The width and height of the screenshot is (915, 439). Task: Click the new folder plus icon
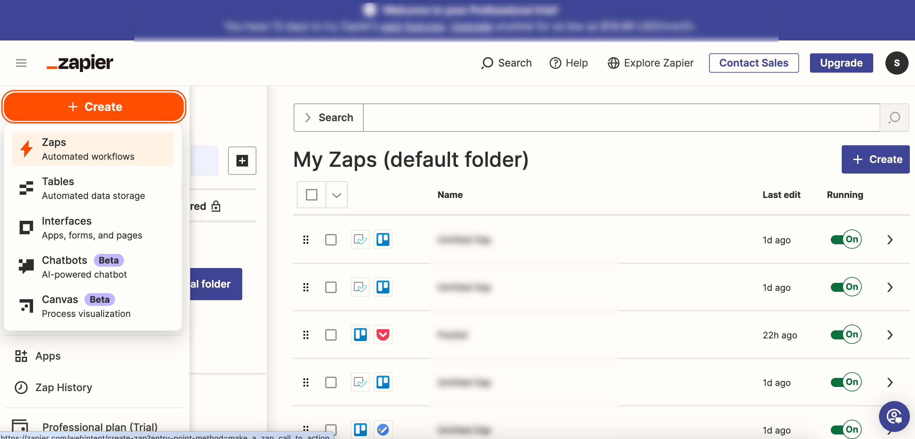242,161
